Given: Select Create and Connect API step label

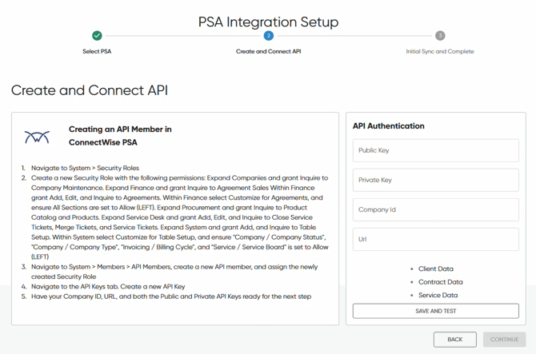Looking at the screenshot, I should [x=268, y=51].
